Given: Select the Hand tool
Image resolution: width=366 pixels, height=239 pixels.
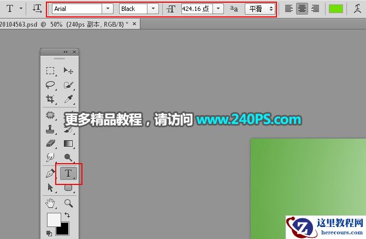Looking at the screenshot, I should (x=50, y=204).
